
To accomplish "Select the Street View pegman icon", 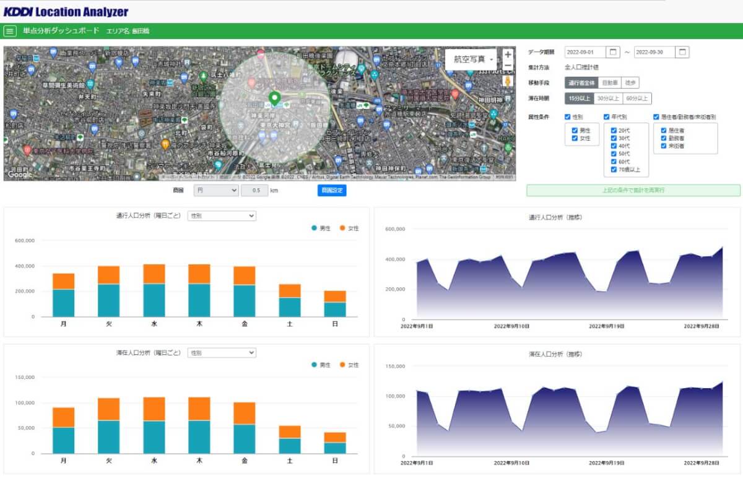I will (508, 81).
